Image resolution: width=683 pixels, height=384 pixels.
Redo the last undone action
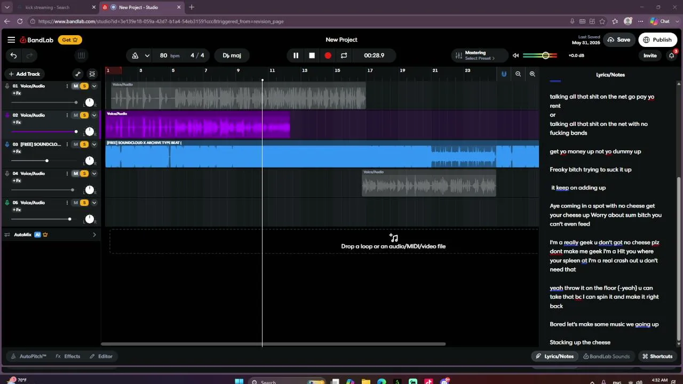[30, 55]
